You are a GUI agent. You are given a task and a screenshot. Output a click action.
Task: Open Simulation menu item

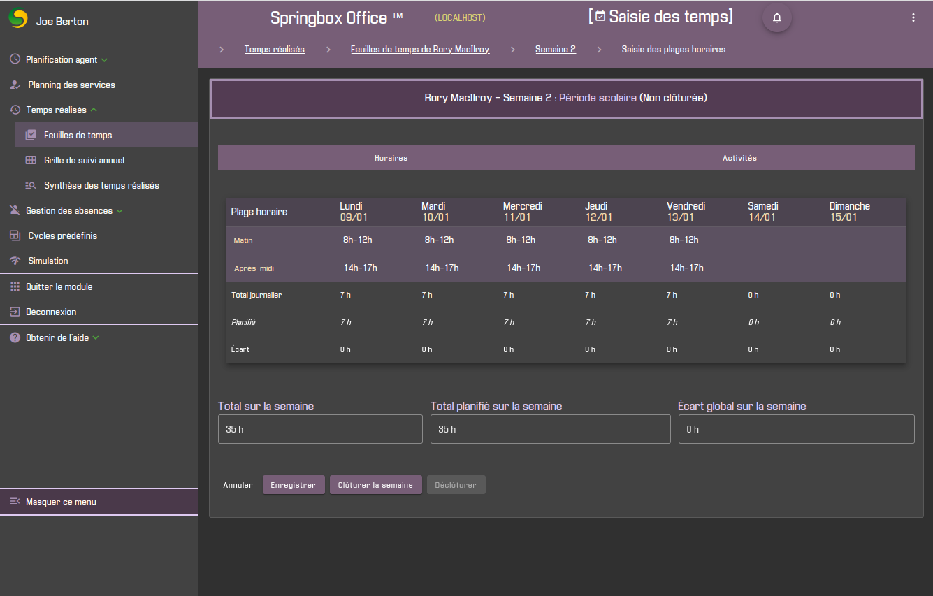tap(99, 261)
